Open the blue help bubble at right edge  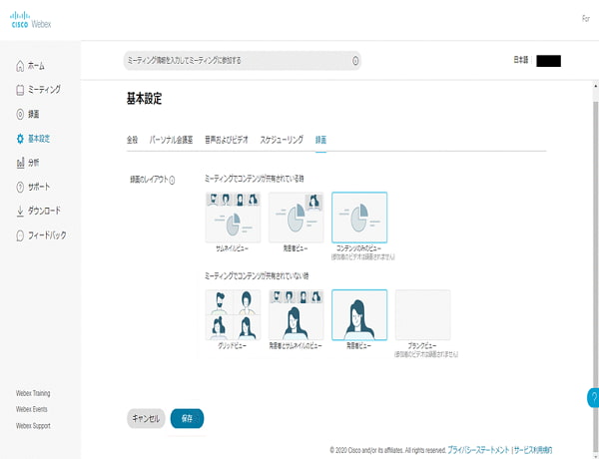pyautogui.click(x=593, y=397)
